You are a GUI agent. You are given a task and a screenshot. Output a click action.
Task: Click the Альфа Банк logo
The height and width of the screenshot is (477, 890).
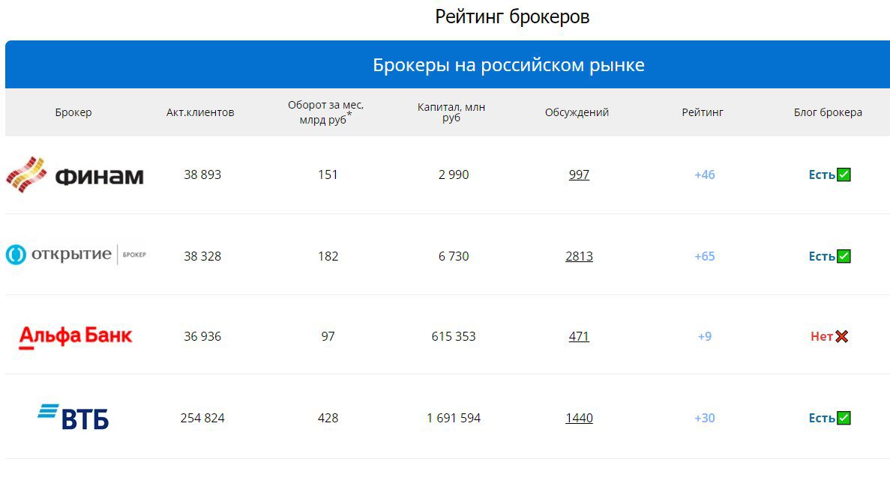pos(75,336)
